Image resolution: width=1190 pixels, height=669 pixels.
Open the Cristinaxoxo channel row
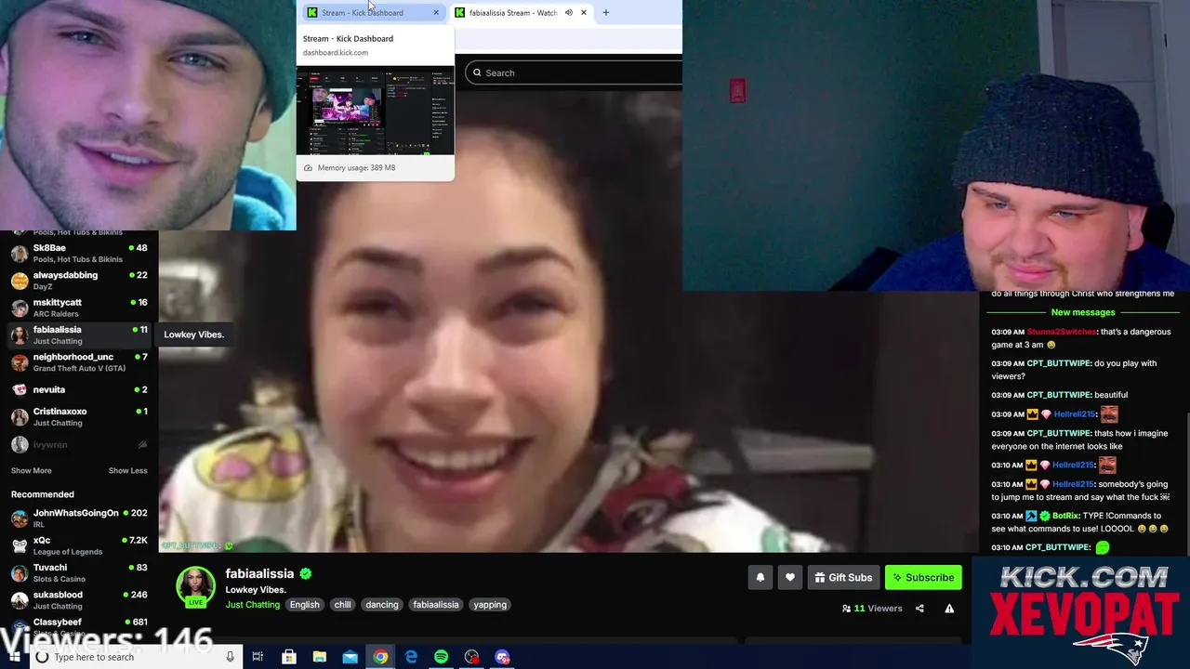tap(79, 417)
